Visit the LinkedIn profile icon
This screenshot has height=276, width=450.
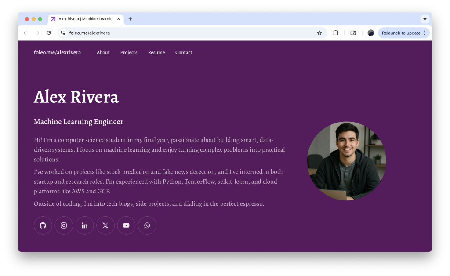(x=84, y=225)
